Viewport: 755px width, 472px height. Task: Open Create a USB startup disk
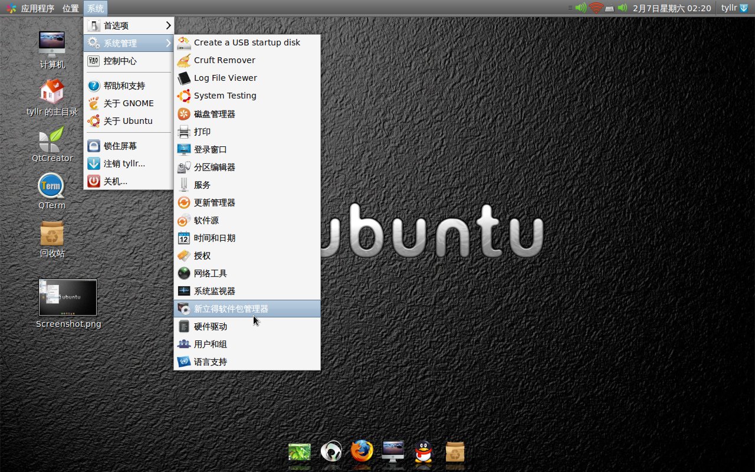[247, 42]
